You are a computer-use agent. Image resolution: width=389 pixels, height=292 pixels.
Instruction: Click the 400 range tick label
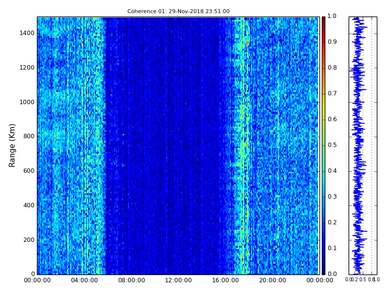point(29,205)
